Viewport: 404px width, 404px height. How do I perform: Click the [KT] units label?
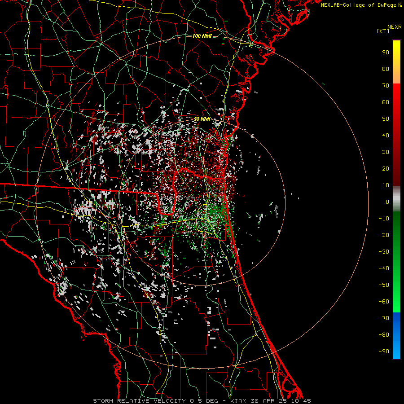coord(383,31)
